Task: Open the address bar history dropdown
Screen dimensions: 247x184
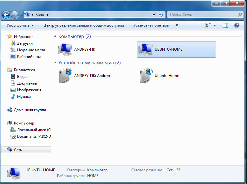Action: pyautogui.click(x=154, y=15)
